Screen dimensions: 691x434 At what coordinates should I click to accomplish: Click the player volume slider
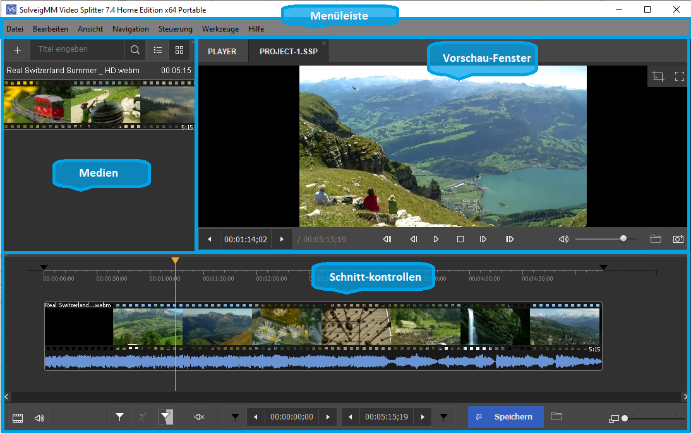pos(605,239)
